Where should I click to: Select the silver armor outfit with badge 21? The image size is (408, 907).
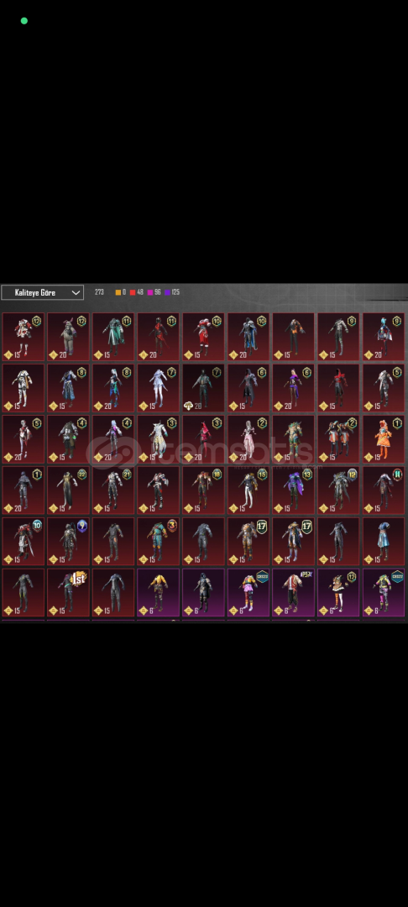click(113, 490)
